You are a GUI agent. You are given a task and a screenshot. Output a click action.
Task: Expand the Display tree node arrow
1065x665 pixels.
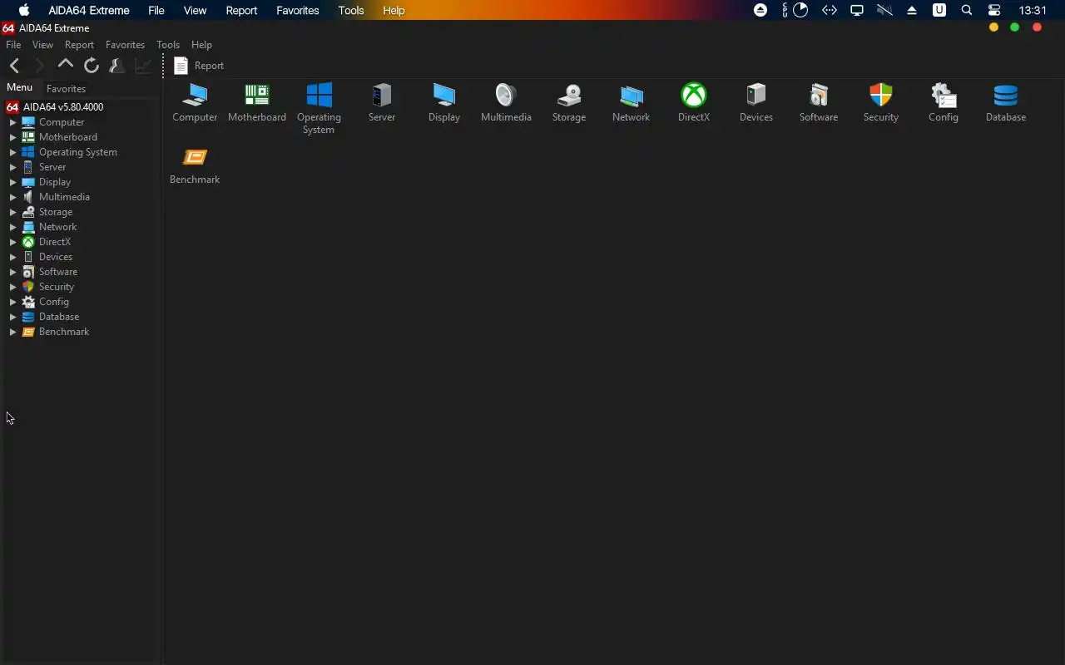click(x=12, y=182)
